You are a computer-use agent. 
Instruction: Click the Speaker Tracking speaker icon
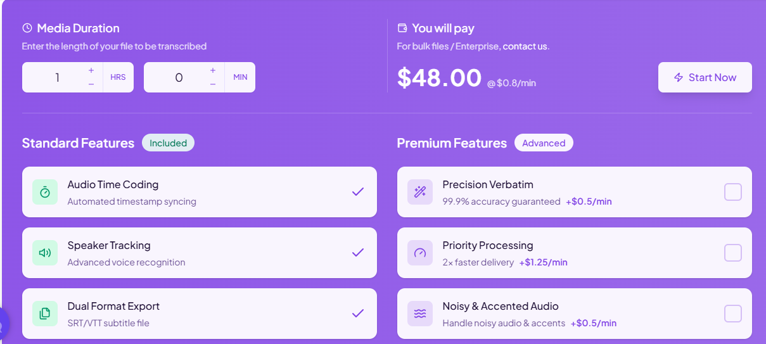pyautogui.click(x=45, y=253)
